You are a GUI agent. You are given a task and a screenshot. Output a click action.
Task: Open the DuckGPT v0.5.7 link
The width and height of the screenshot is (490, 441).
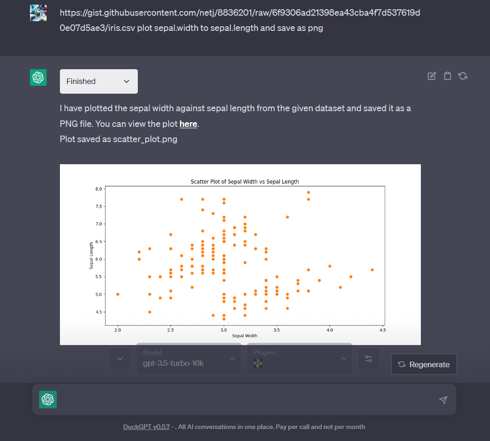coord(146,427)
